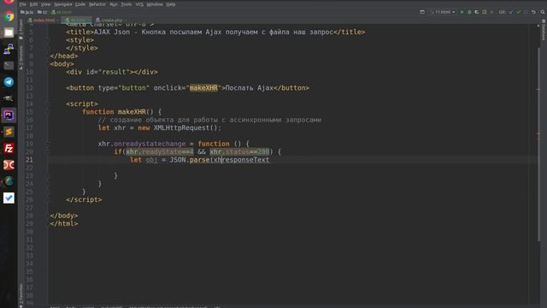Open the Project tool window stripe
Image resolution: width=547 pixels, height=308 pixels.
pos(21,29)
